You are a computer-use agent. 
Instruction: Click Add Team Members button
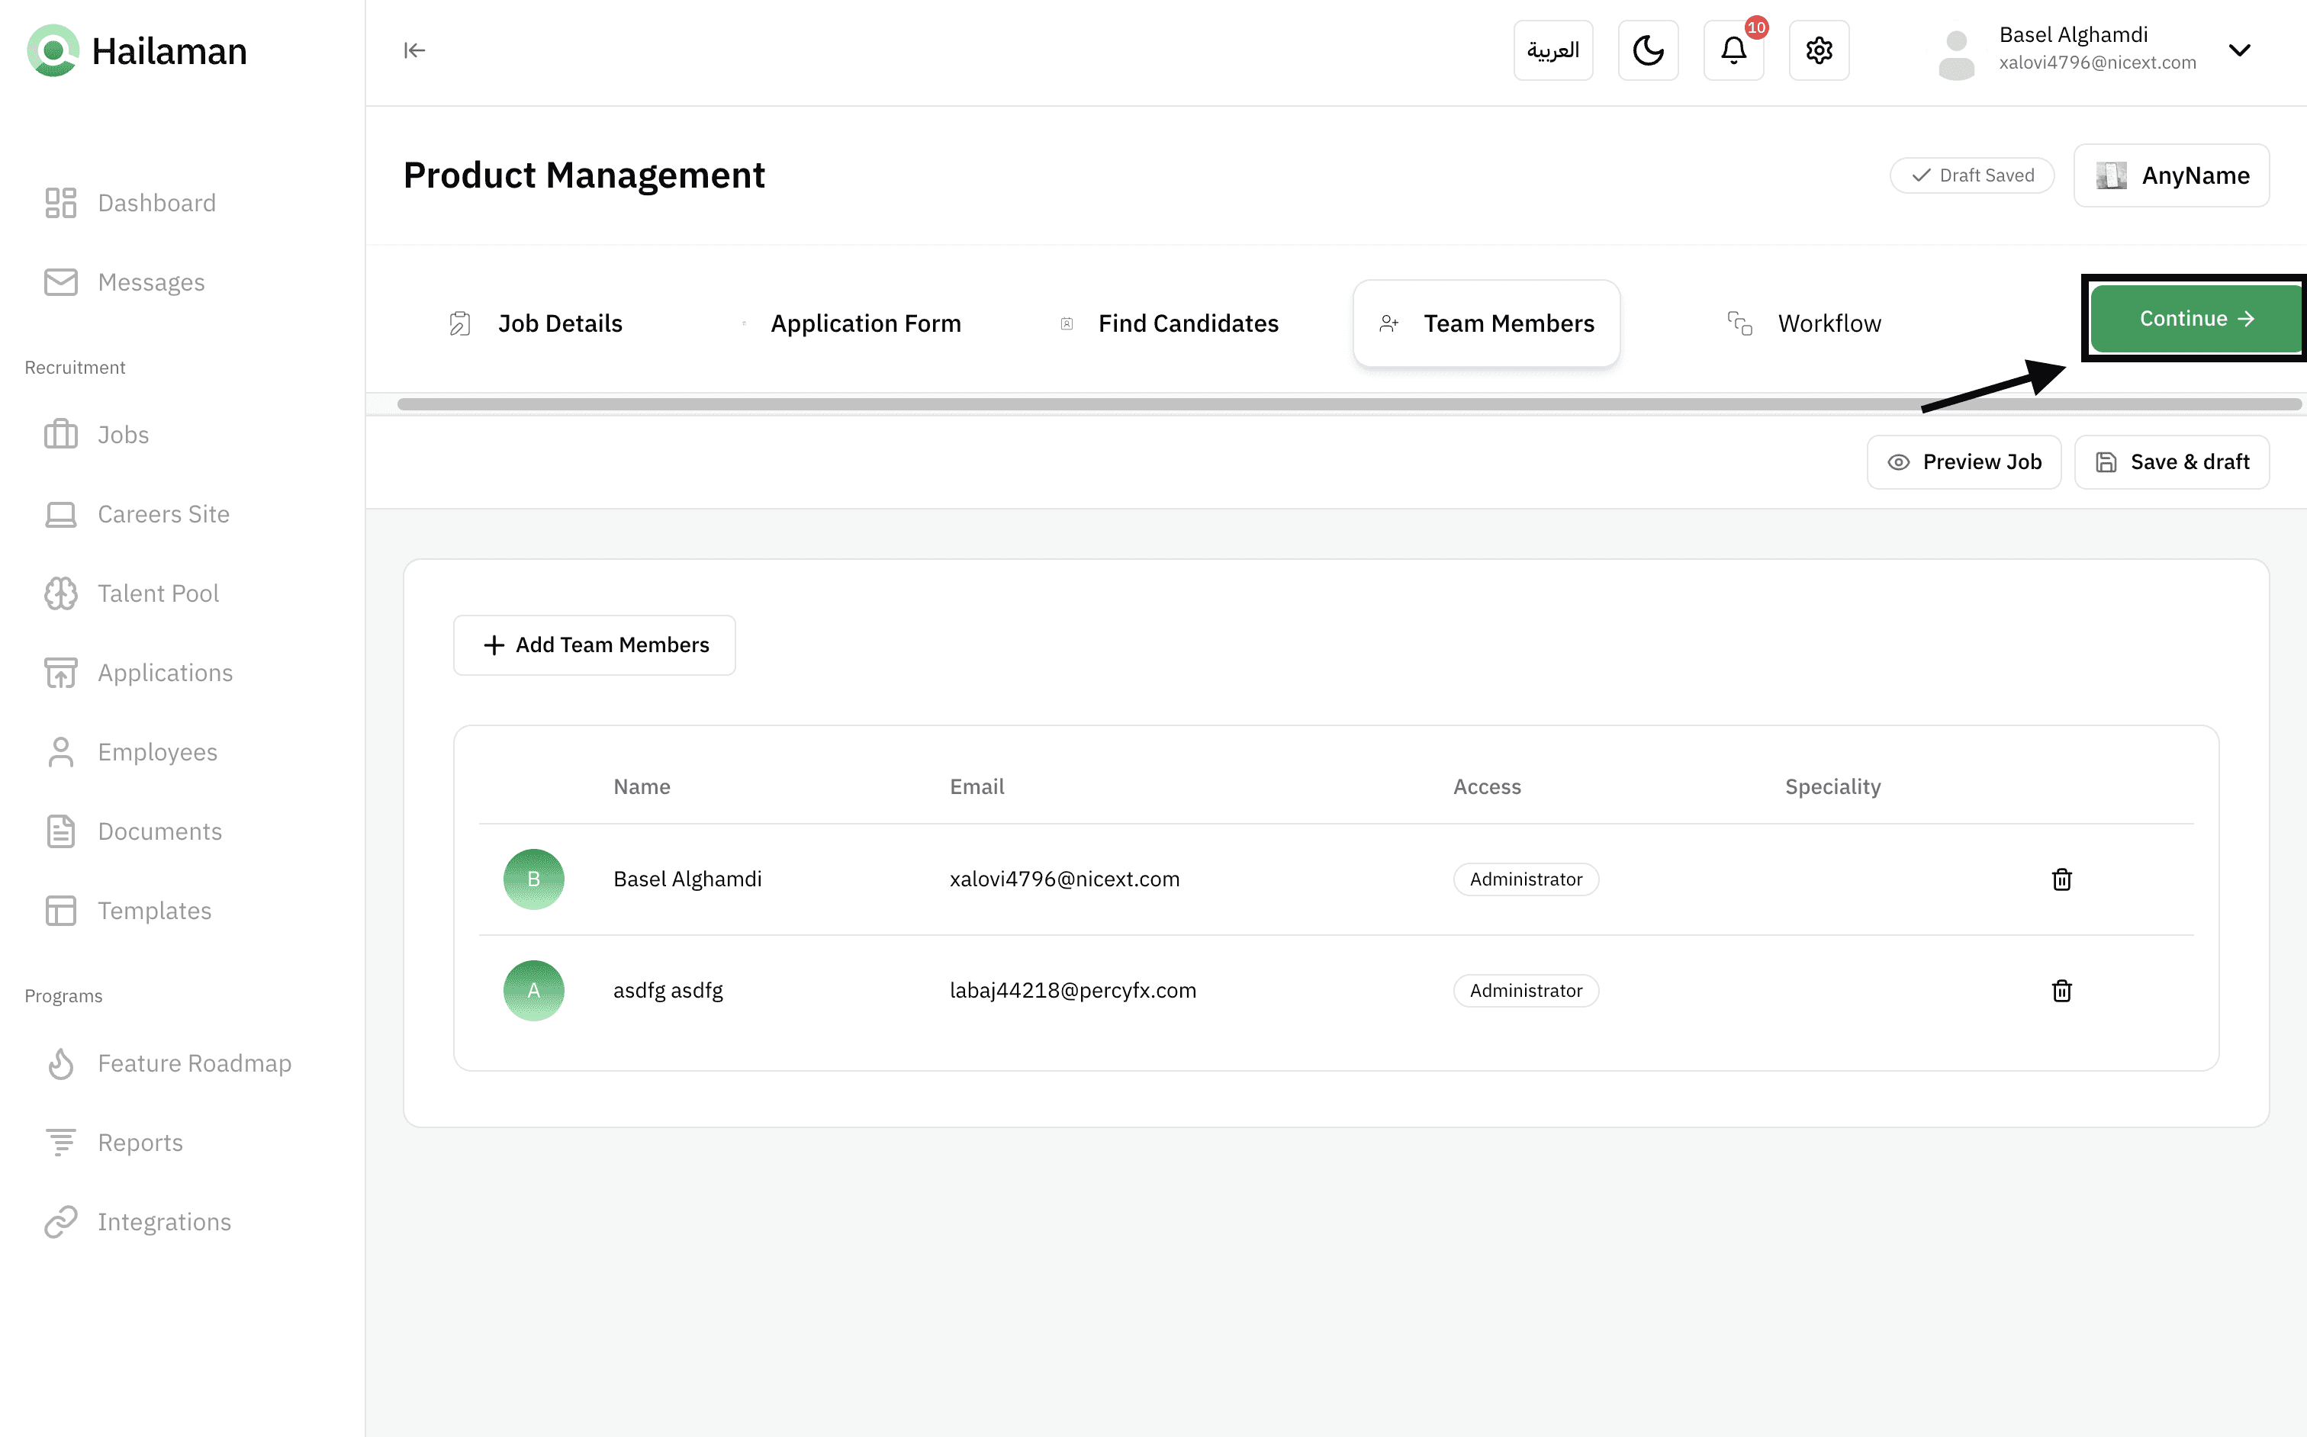pos(594,645)
